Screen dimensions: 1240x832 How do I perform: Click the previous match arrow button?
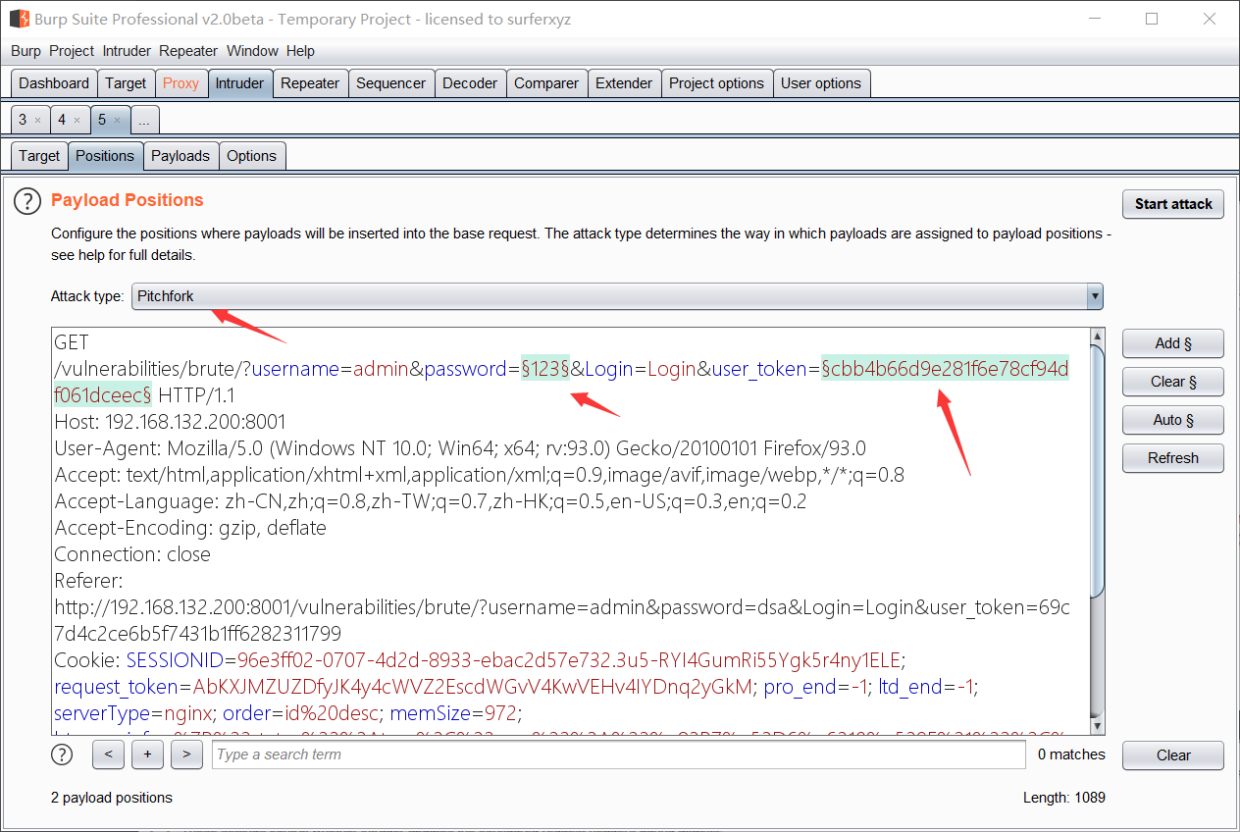point(108,754)
